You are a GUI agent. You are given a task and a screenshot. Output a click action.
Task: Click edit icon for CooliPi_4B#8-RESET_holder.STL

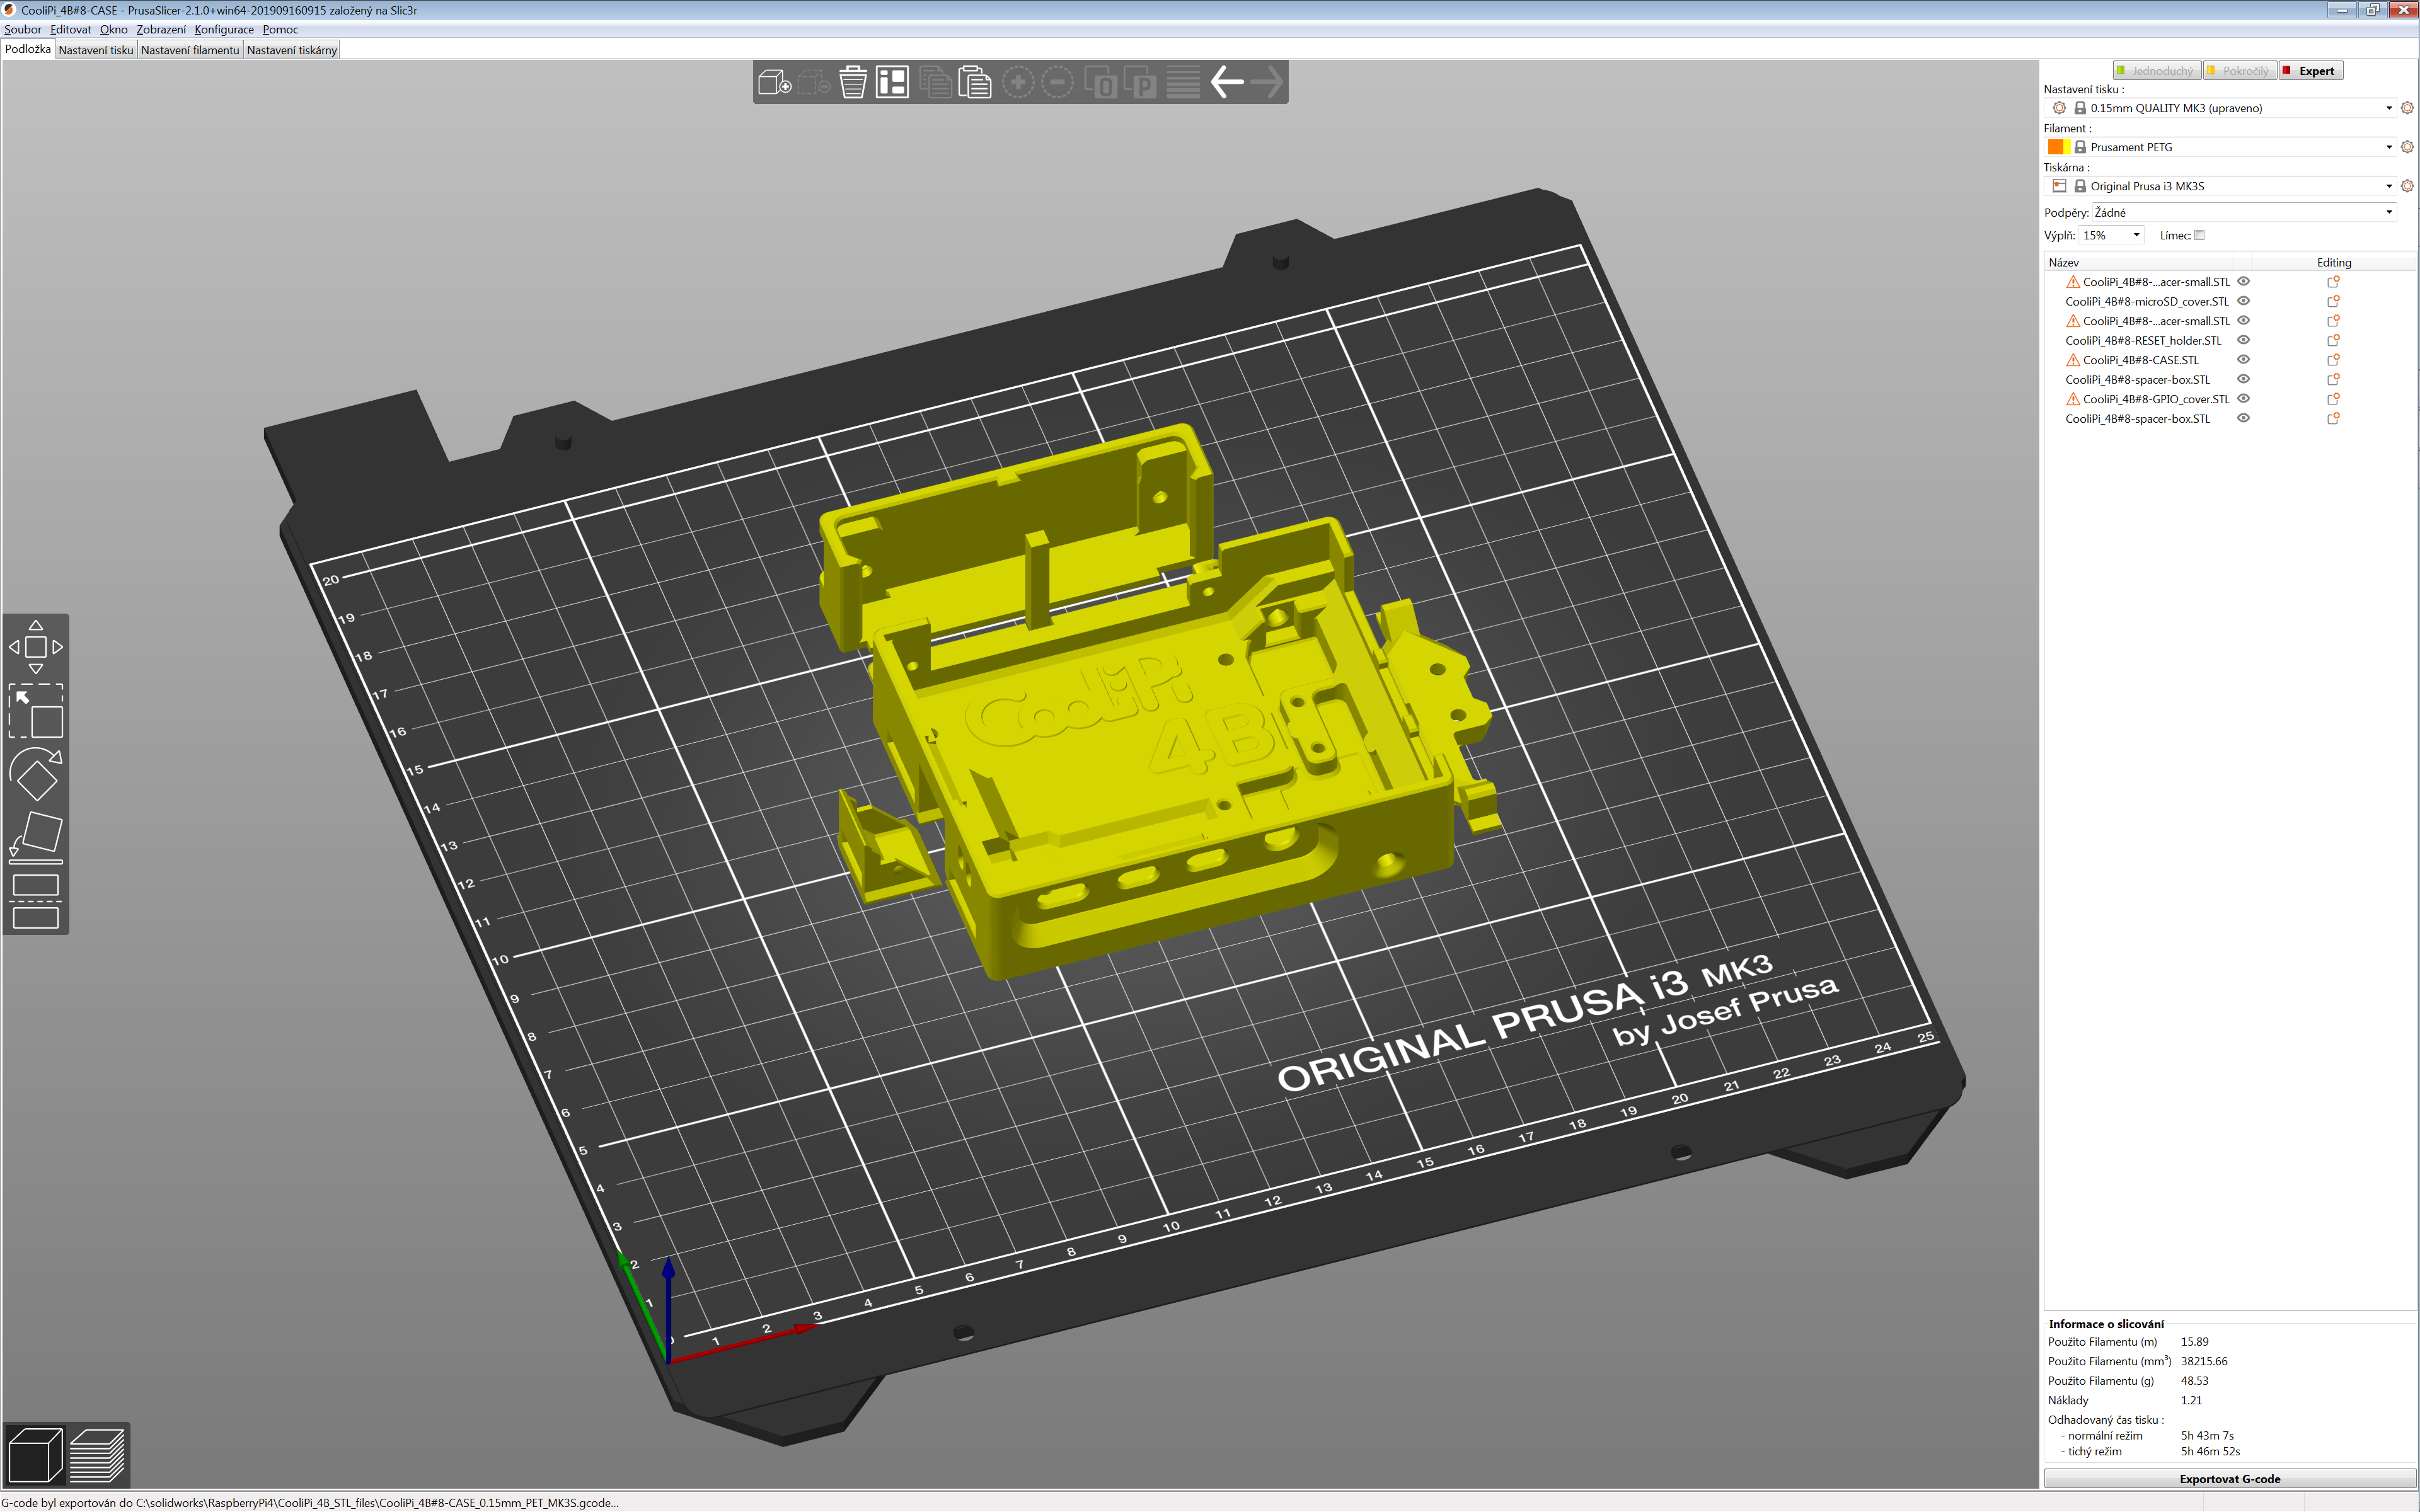pos(2333,340)
